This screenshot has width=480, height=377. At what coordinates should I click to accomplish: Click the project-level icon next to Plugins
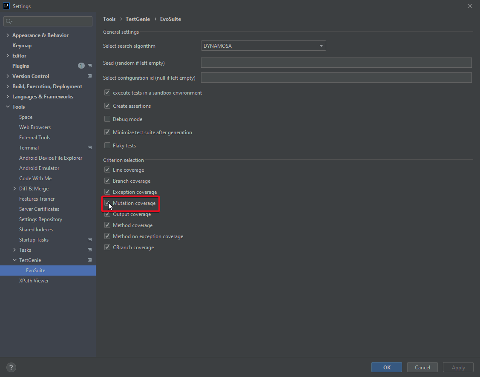coord(90,66)
